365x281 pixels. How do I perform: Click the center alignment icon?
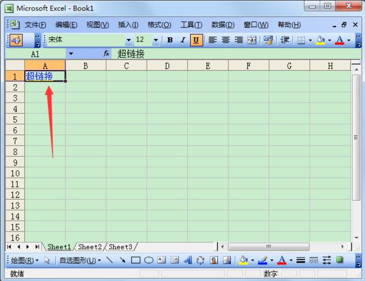(x=225, y=40)
